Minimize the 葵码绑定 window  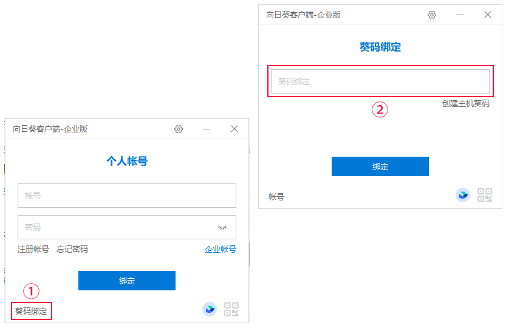point(460,15)
